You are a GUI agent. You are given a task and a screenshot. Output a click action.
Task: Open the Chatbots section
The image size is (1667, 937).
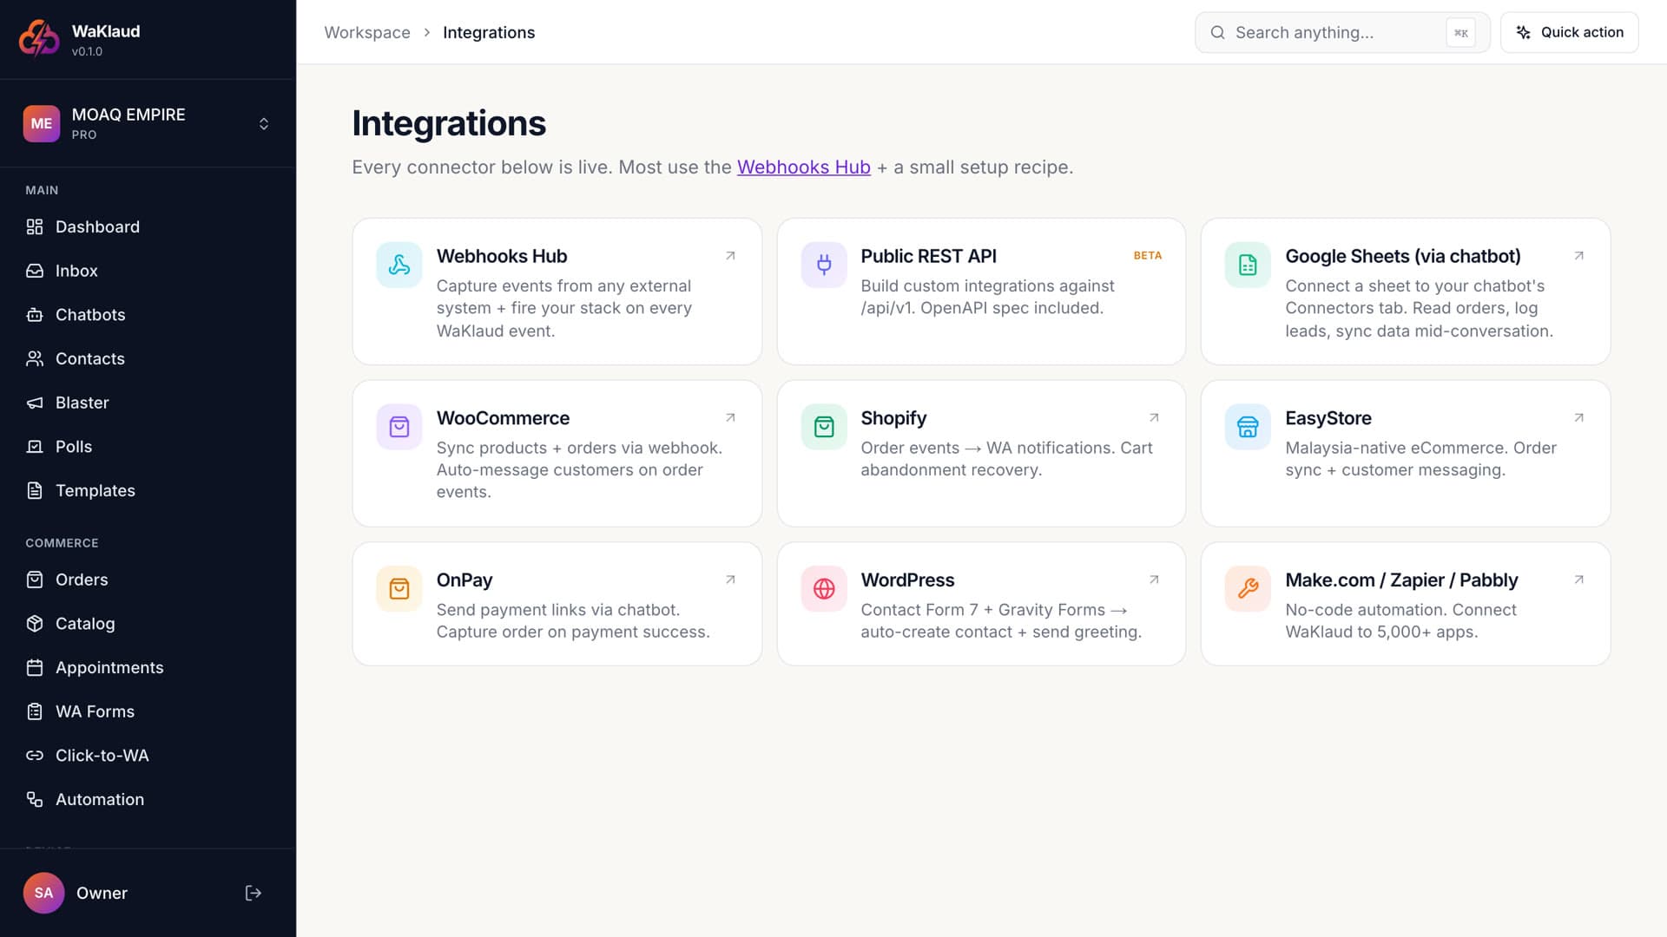(148, 315)
